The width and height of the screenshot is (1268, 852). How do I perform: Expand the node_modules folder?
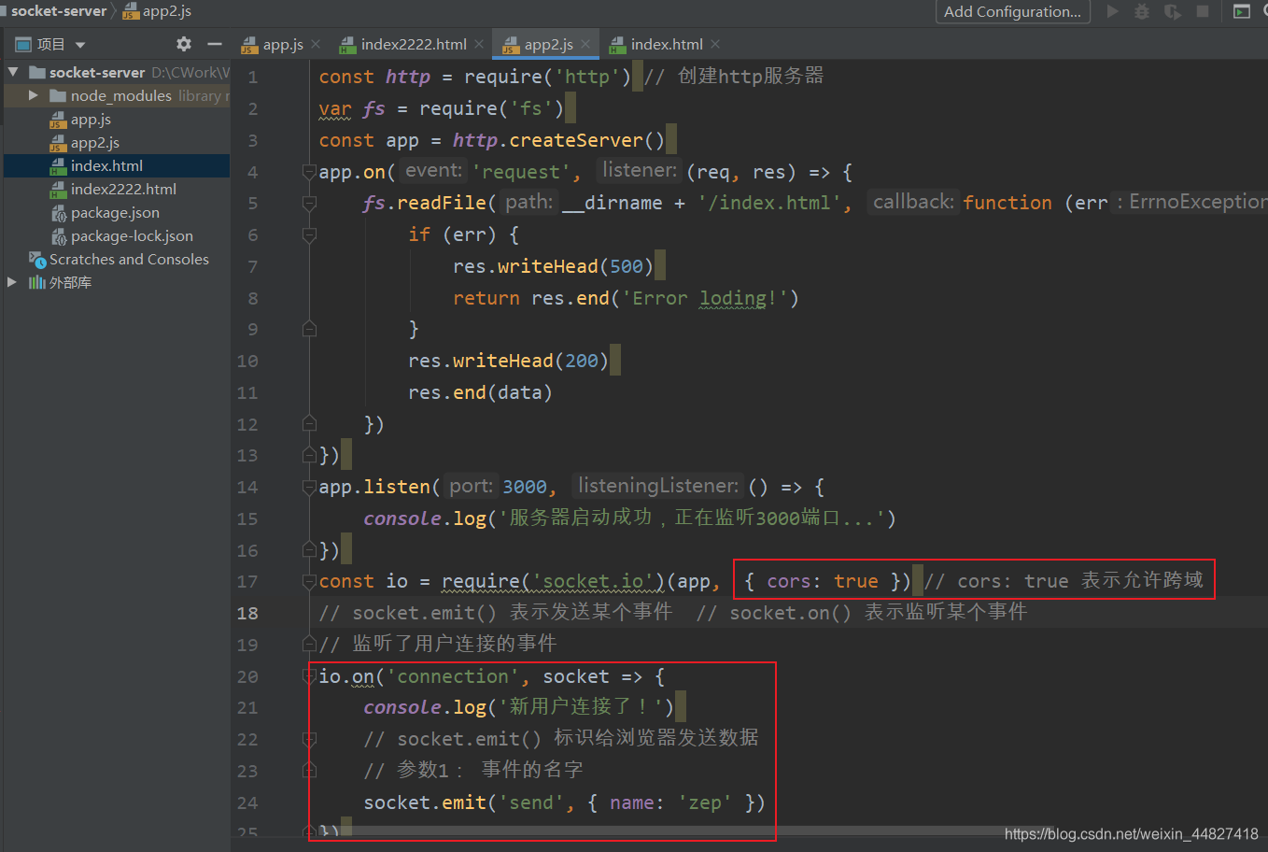pos(34,95)
